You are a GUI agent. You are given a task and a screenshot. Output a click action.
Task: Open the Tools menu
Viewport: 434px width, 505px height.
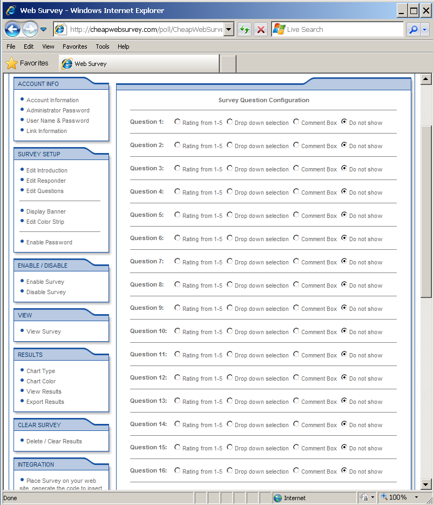(103, 46)
